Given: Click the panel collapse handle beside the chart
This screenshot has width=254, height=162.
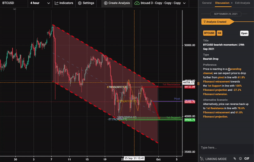Looking at the screenshot, I should coord(198,84).
